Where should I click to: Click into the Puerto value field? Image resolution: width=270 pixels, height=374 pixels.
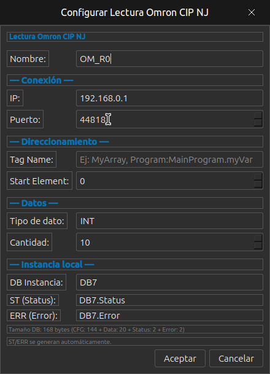165,119
